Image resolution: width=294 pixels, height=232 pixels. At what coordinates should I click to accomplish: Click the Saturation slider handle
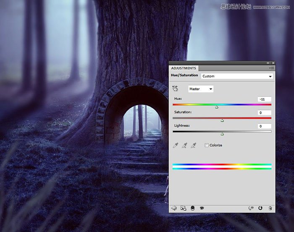tap(222, 120)
